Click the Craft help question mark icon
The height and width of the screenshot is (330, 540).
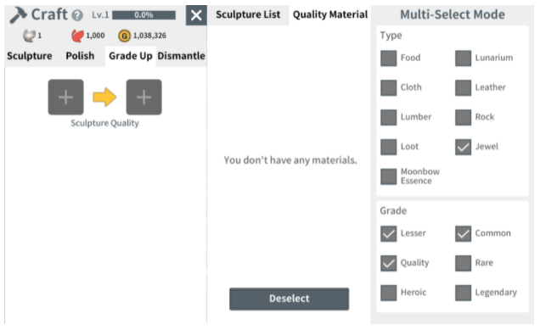click(x=77, y=15)
